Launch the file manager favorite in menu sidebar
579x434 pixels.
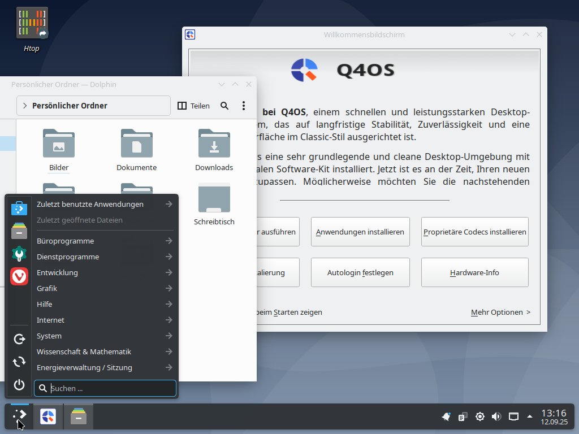tap(19, 231)
